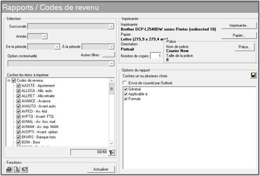
Task: Click the Nombre de copies field
Action: click(x=156, y=56)
